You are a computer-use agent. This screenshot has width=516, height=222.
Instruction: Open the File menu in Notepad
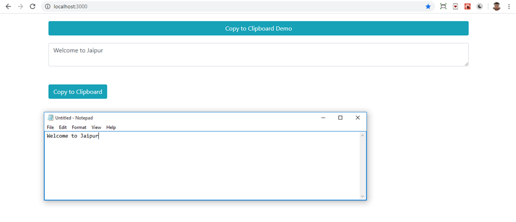click(x=50, y=127)
